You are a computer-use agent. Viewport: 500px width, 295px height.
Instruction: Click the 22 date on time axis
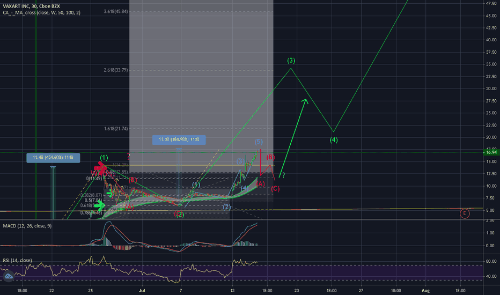coord(52,291)
